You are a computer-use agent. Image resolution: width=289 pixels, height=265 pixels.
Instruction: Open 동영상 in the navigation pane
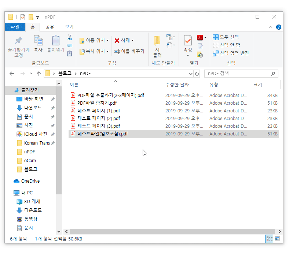(27, 219)
